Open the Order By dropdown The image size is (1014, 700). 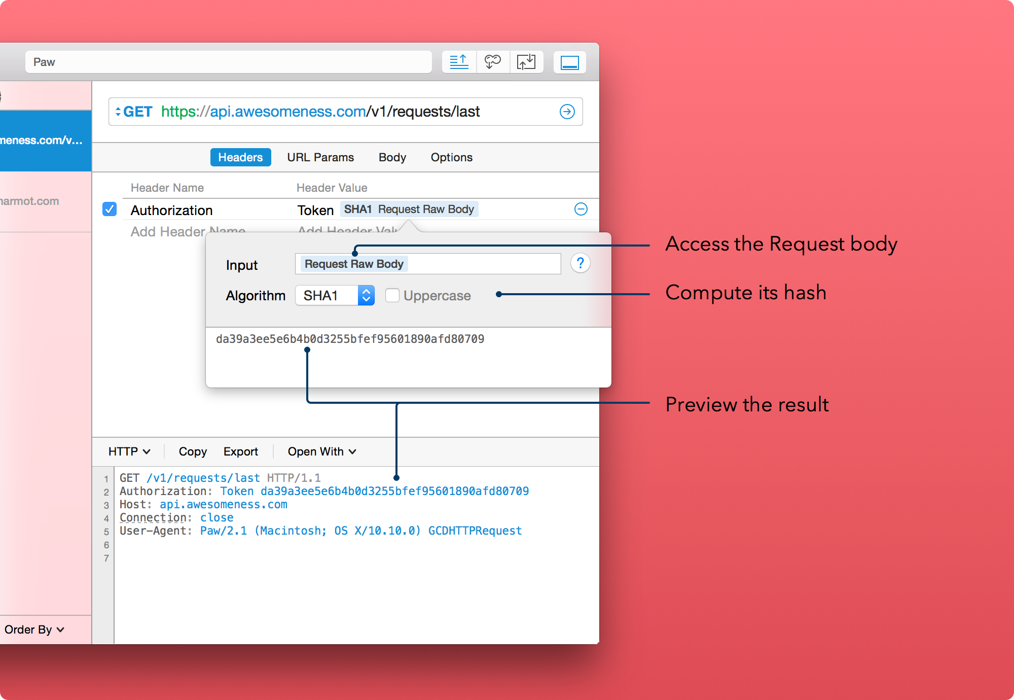coord(34,629)
